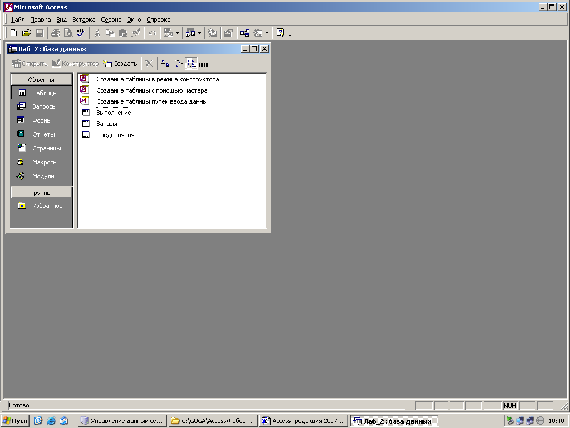Switch to G:\GUGA\Access folder taskbar button
Screen dimensions: 570x428
coord(213,421)
